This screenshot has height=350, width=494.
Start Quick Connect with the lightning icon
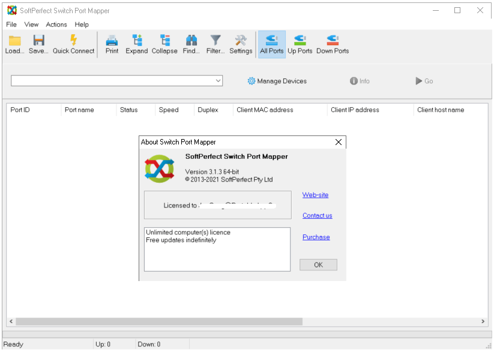point(73,40)
